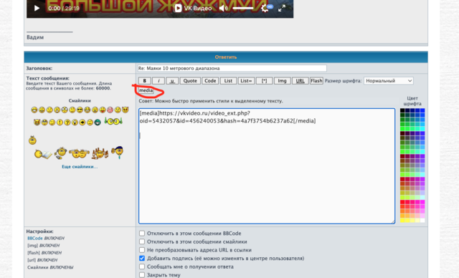Image resolution: width=459 pixels, height=278 pixels.
Task: Insert a Flash tag
Action: point(316,81)
